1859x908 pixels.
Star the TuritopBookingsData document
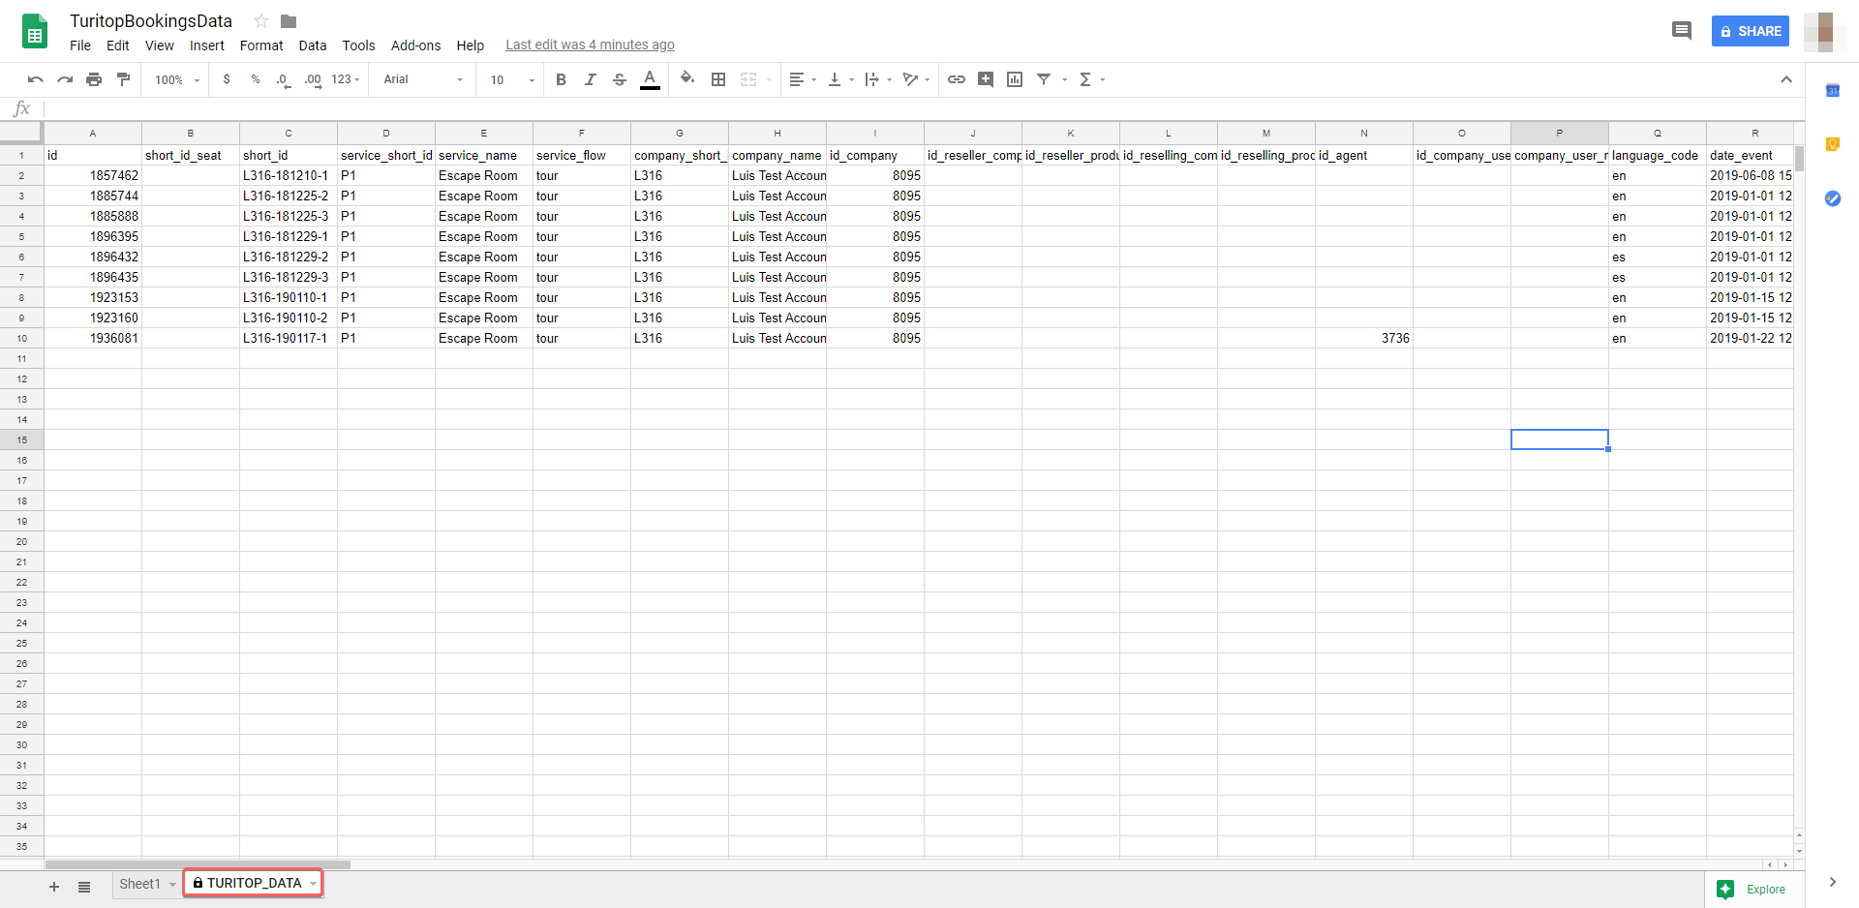[x=261, y=20]
